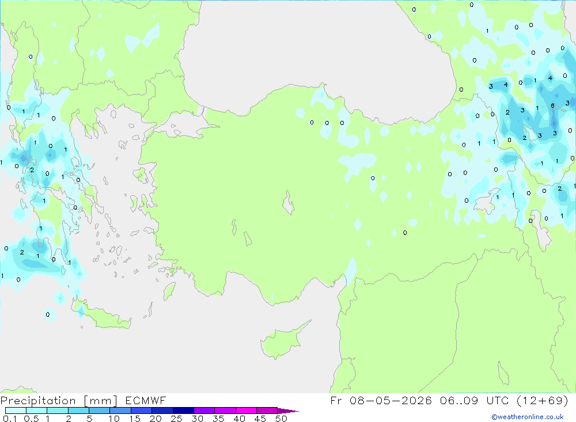Screen dimensions: 576x422
Task: Click the 1–2 mm legend color swatch
Action: 57,410
